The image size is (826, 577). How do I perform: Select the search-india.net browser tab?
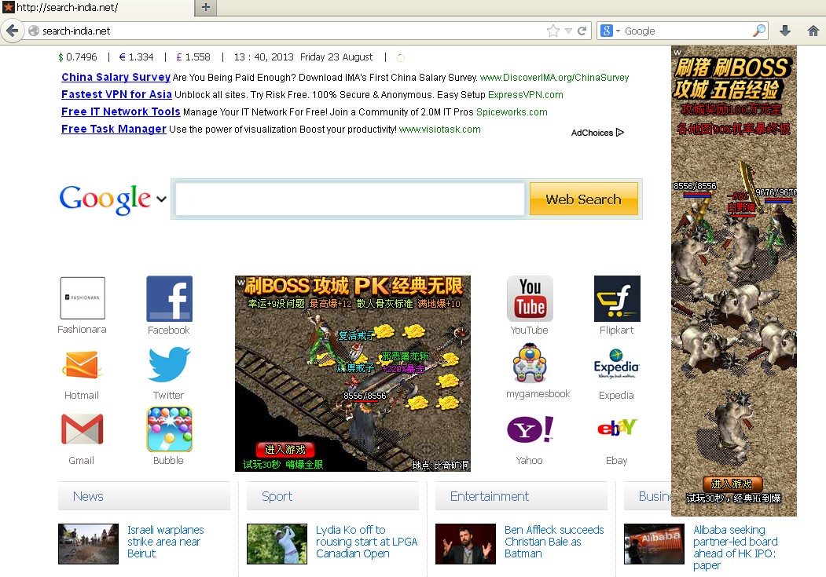click(x=97, y=7)
